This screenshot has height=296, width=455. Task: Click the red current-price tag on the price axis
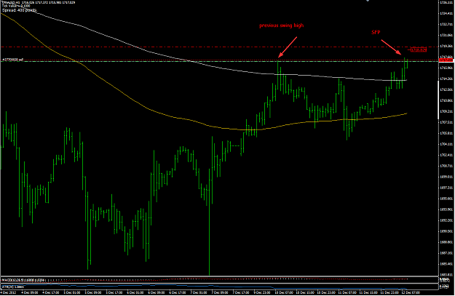click(446, 60)
